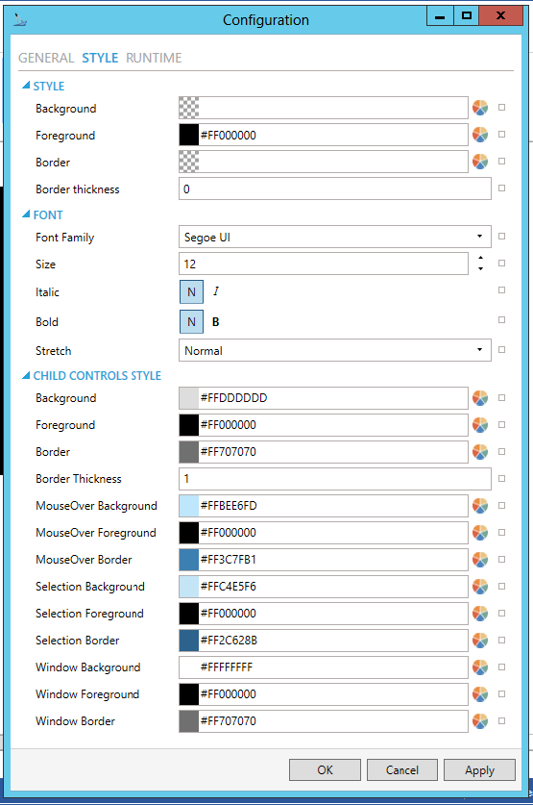The width and height of the screenshot is (533, 805).
Task: Click the Cancel button
Action: 402,769
